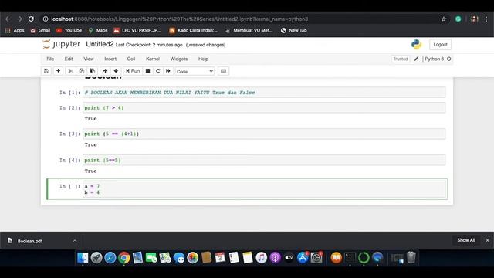This screenshot has width=494, height=278.
Task: Open the New Tab bookmark
Action: (x=293, y=31)
